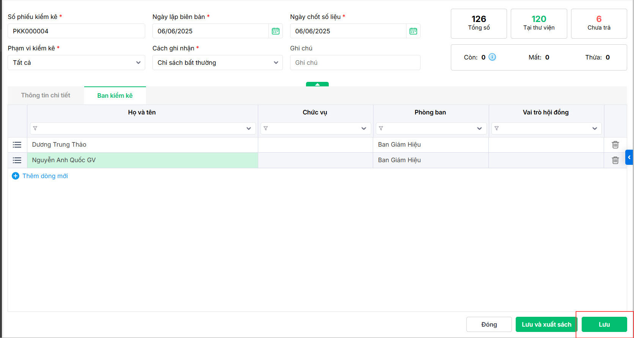Delete the Dương Trung Thảo row
This screenshot has width=634, height=338.
tap(615, 145)
